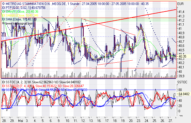Click the 26. date label on time axis

point(162,121)
